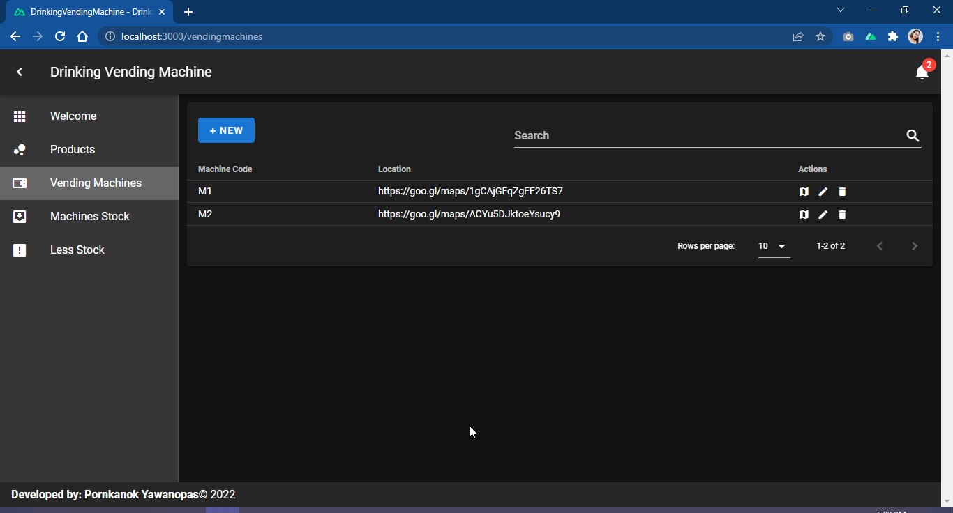Bookmark the page with the star icon
This screenshot has height=513, width=953.
tap(820, 36)
